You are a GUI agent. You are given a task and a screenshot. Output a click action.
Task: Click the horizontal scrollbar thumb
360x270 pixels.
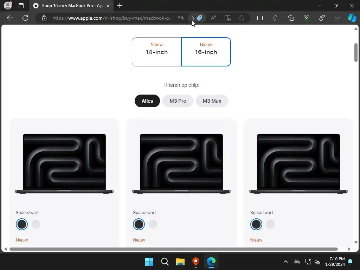point(174,249)
